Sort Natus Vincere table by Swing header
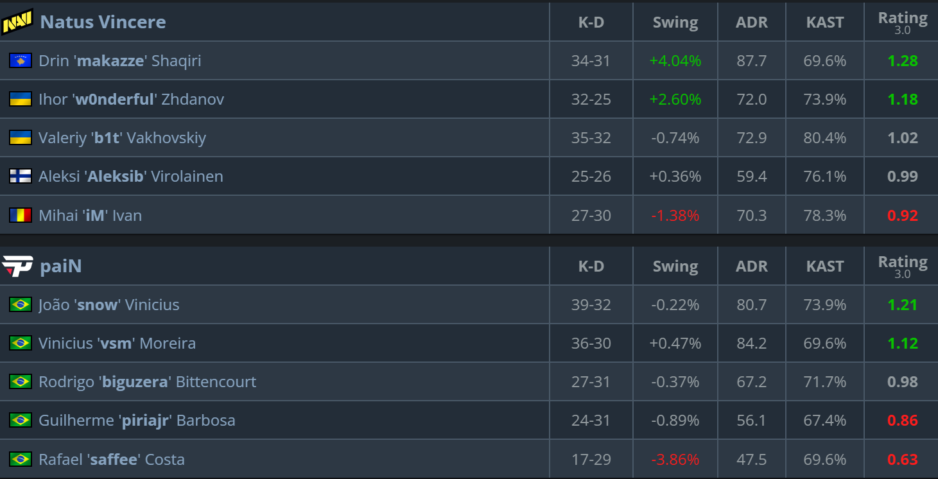Viewport: 938px width, 479px height. point(675,22)
